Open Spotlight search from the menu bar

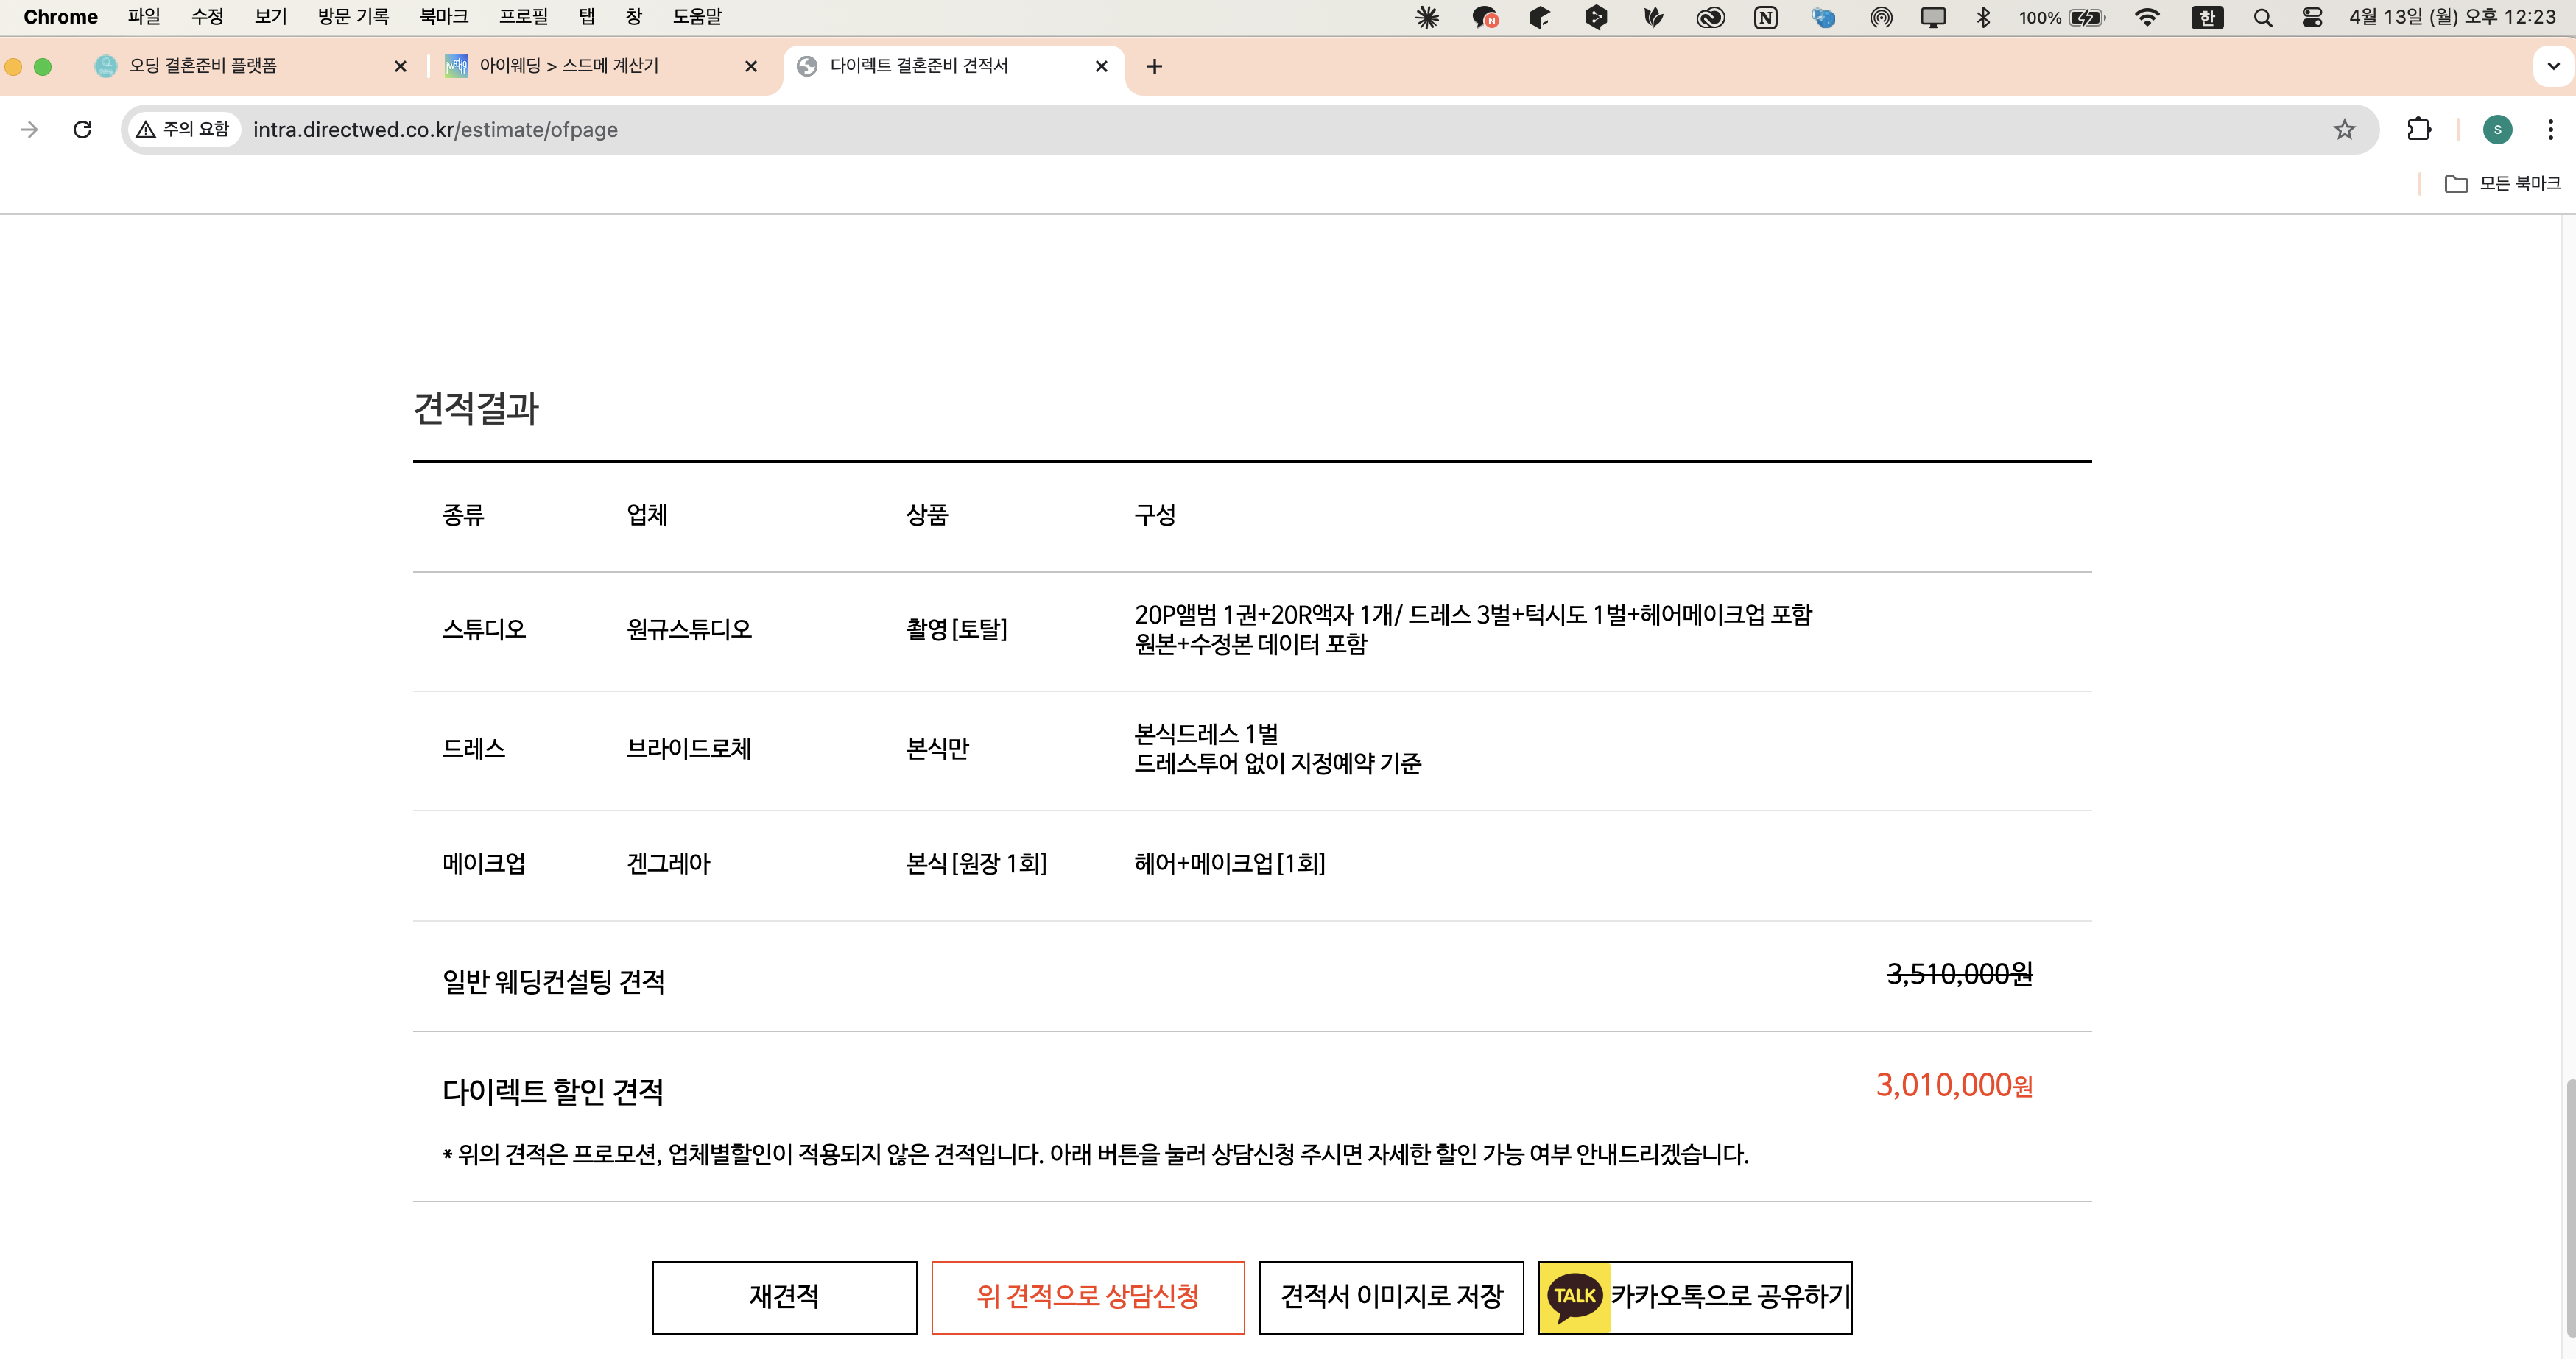pos(2263,17)
